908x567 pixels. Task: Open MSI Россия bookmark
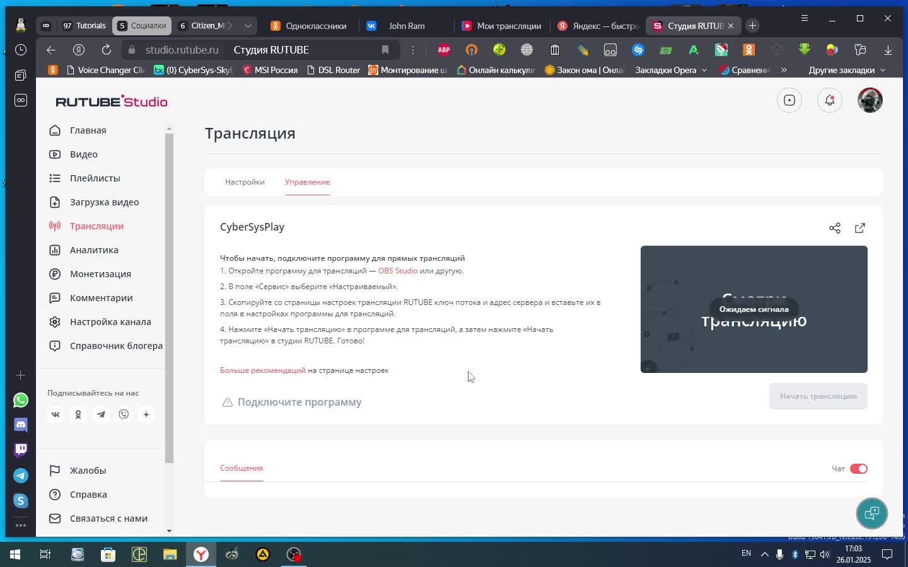(270, 70)
